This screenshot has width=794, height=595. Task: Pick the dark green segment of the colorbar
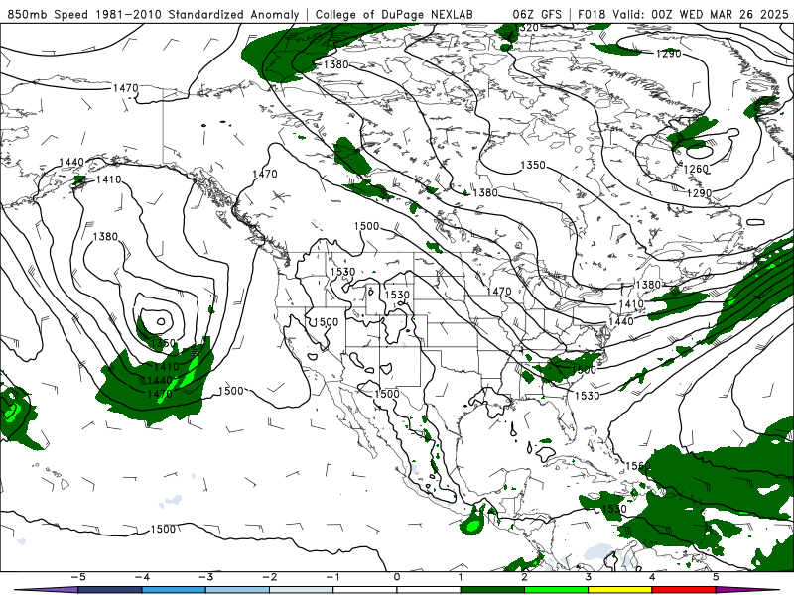(492, 590)
